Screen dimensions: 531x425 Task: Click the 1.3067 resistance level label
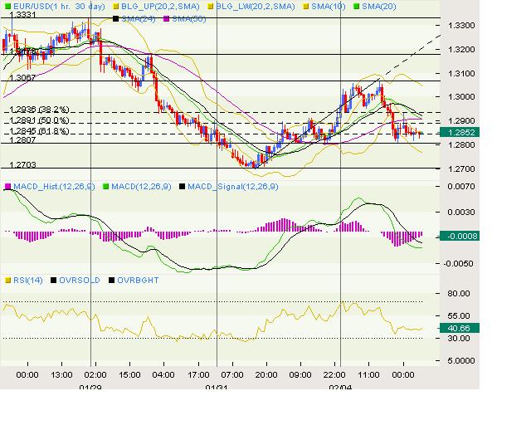point(22,77)
